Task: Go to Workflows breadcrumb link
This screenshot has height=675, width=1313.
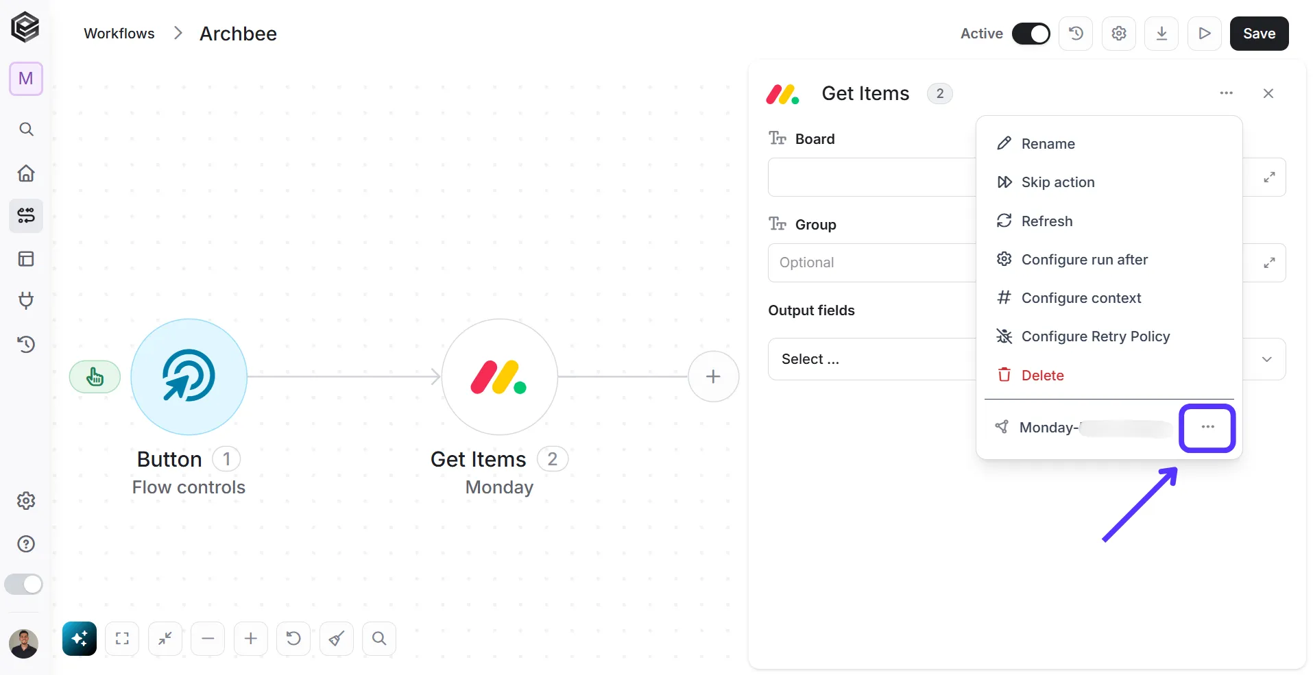Action: [119, 34]
